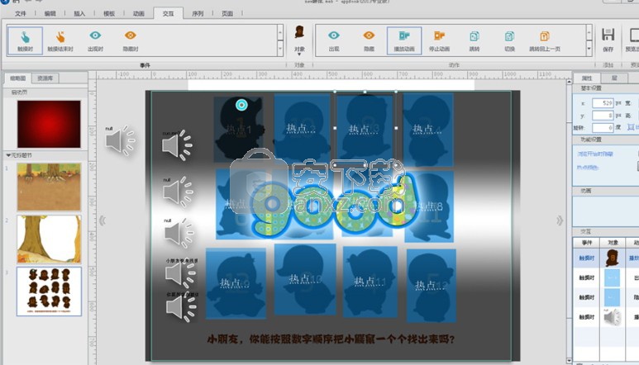Choose the 停止动画 stop animation action

[x=439, y=40]
